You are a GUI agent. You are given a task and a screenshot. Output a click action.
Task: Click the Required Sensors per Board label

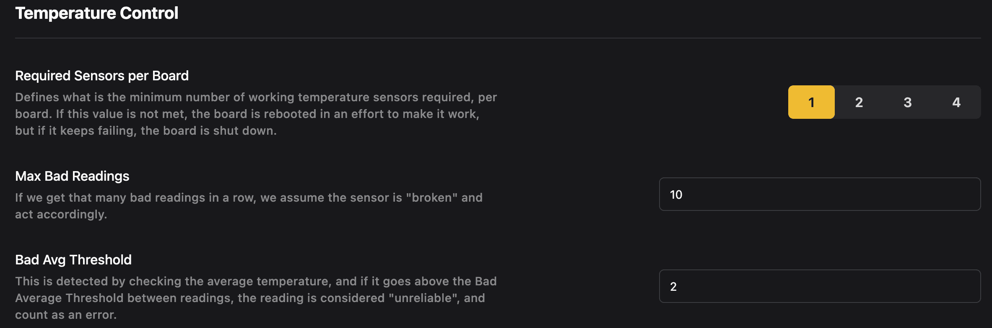101,75
